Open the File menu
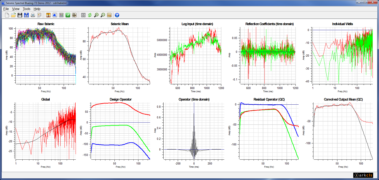 coord(6,9)
